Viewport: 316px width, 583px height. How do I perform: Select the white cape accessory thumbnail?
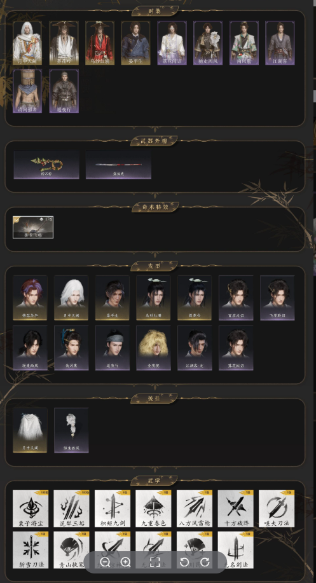coord(30,430)
